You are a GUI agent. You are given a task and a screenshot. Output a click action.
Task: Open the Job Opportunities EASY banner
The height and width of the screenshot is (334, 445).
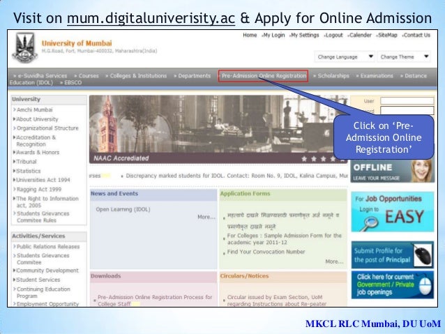pos(393,212)
